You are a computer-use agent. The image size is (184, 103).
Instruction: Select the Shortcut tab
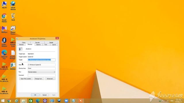click(x=30, y=45)
